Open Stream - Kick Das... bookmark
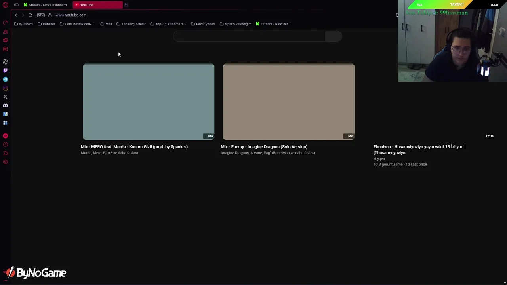This screenshot has height=285, width=507. [x=273, y=24]
